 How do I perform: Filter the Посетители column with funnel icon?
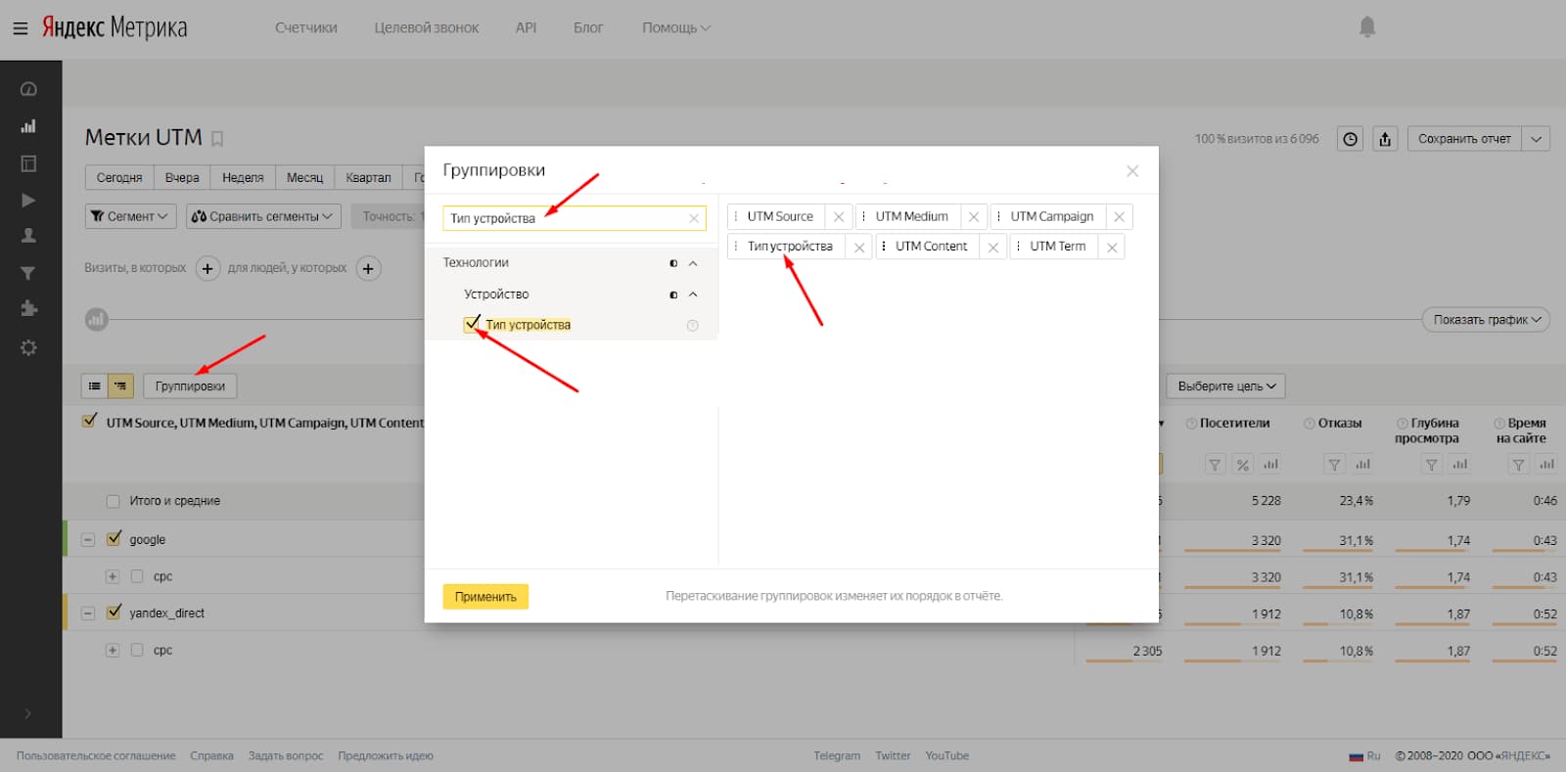[1215, 465]
